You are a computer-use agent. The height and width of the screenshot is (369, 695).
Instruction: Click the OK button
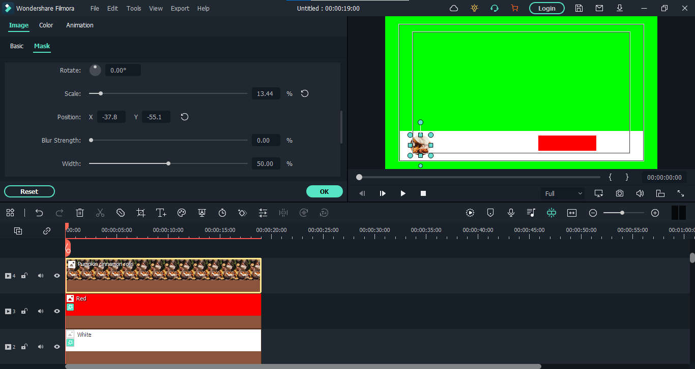[x=325, y=191]
